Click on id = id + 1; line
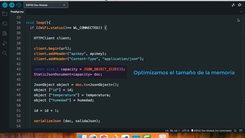 point(46,110)
